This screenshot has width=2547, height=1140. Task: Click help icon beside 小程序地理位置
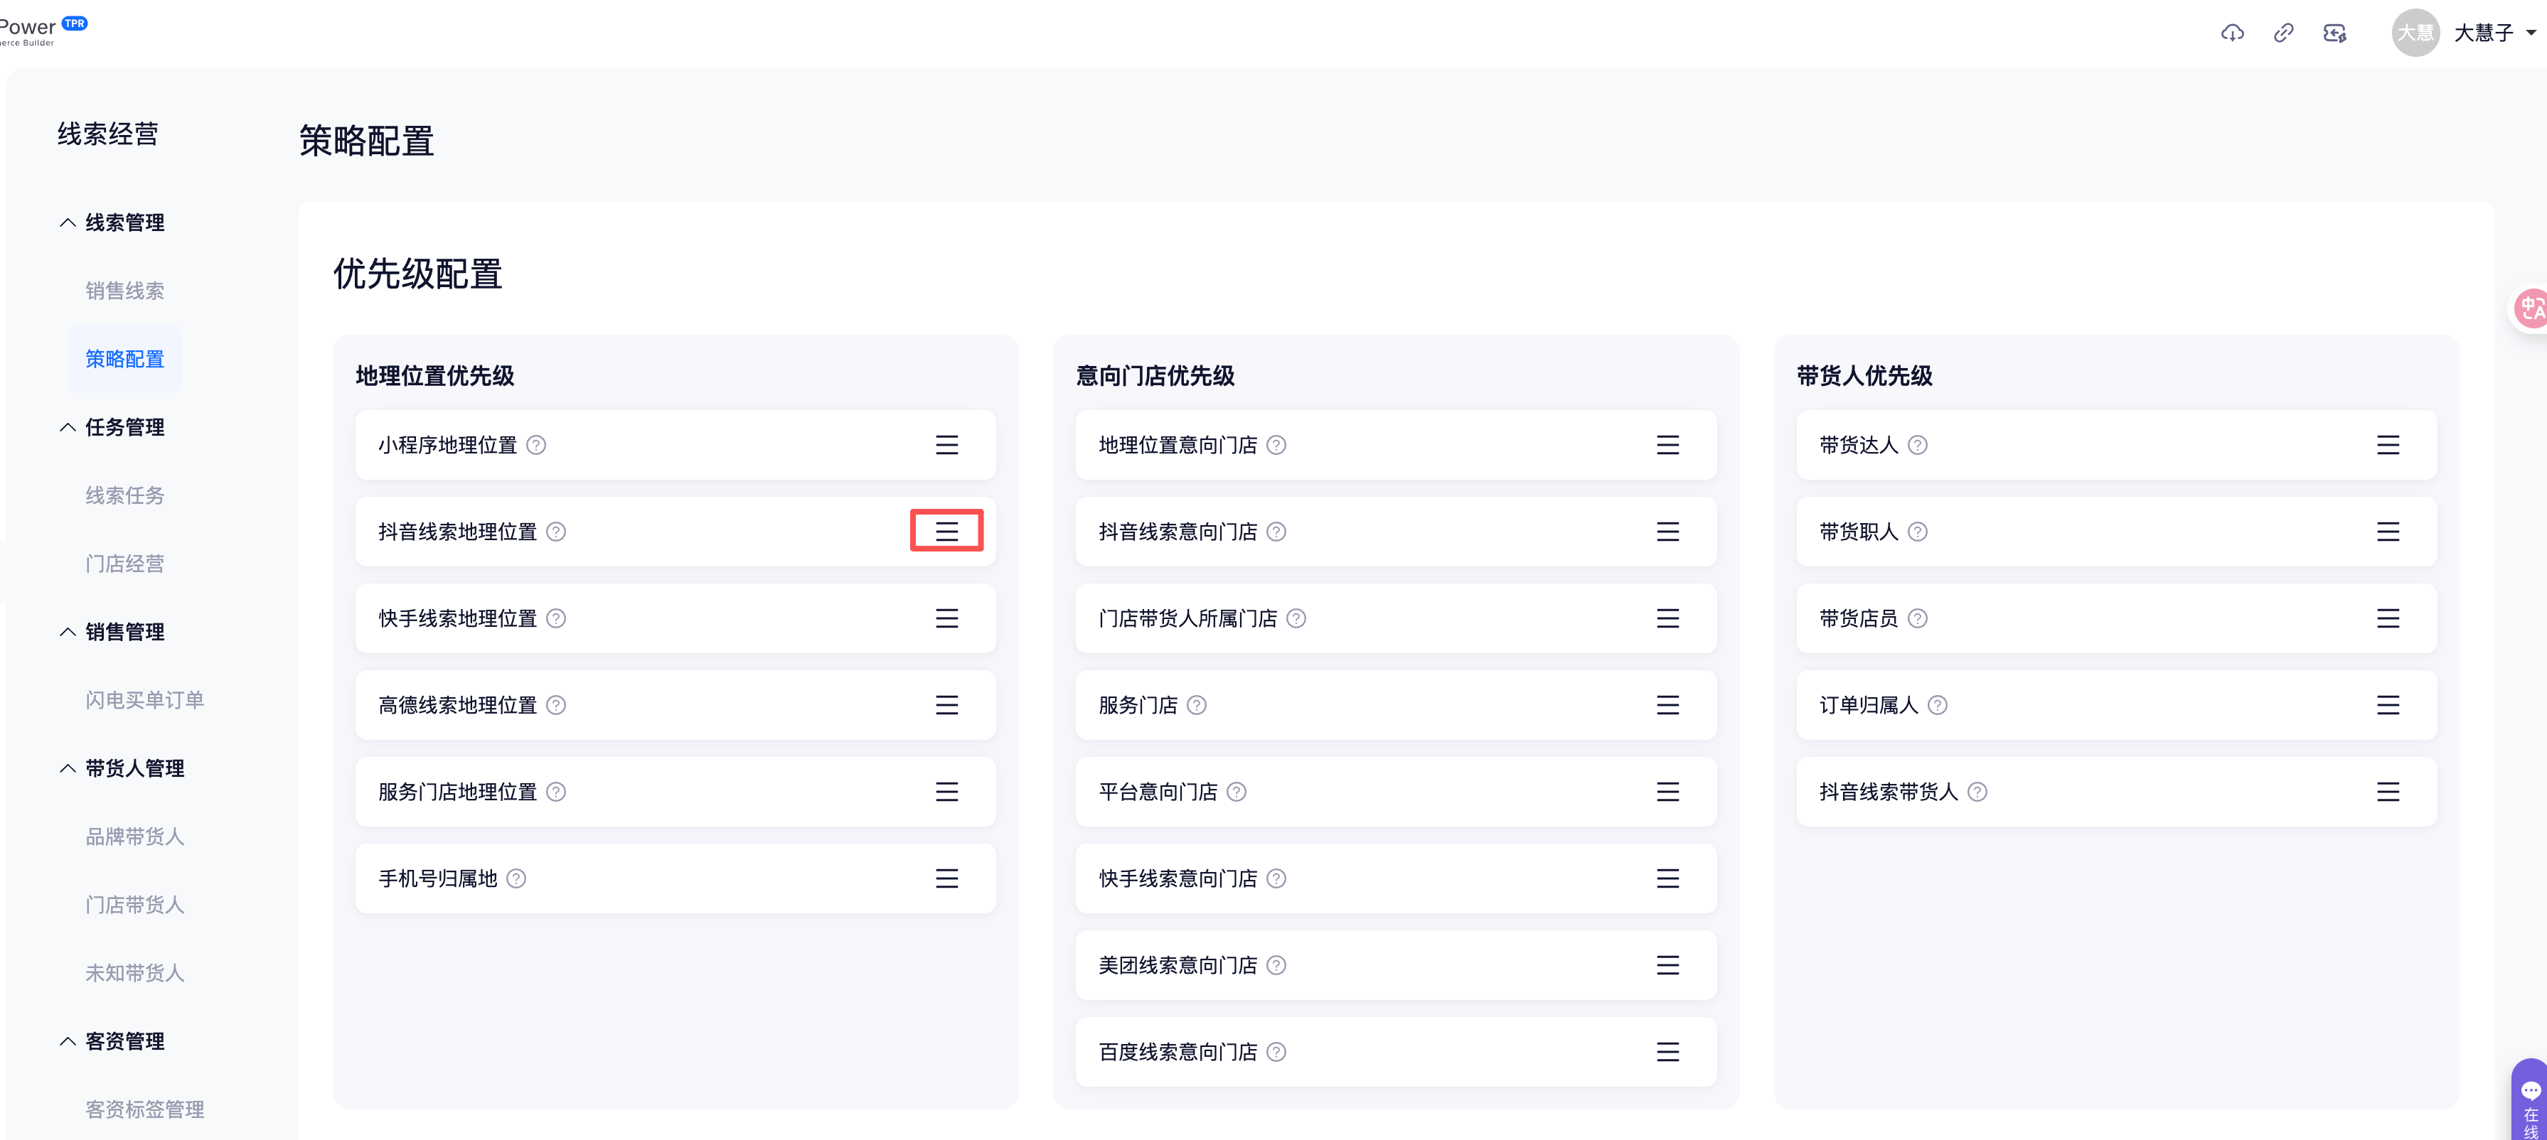(536, 446)
